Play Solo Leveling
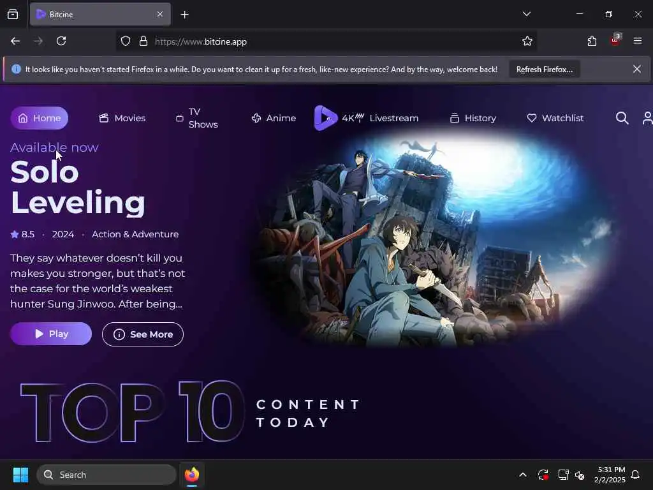The height and width of the screenshot is (490, 653). (x=51, y=334)
